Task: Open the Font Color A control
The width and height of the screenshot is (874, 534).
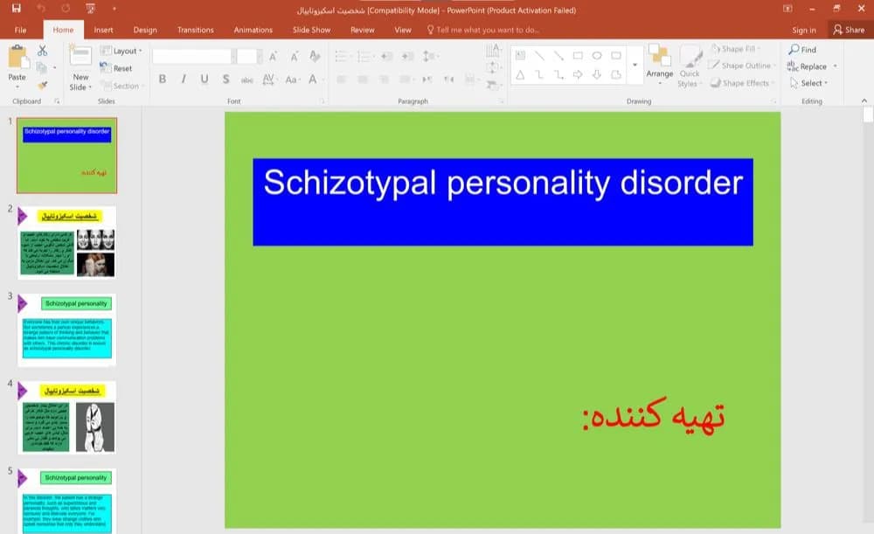Action: pos(315,80)
